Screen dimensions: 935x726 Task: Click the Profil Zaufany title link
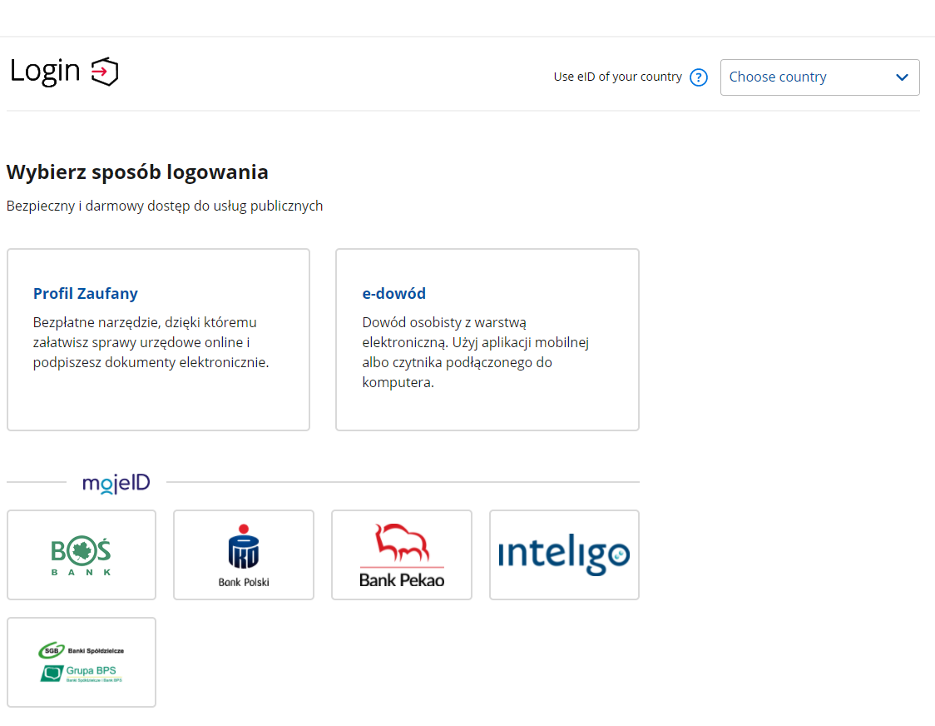point(86,294)
